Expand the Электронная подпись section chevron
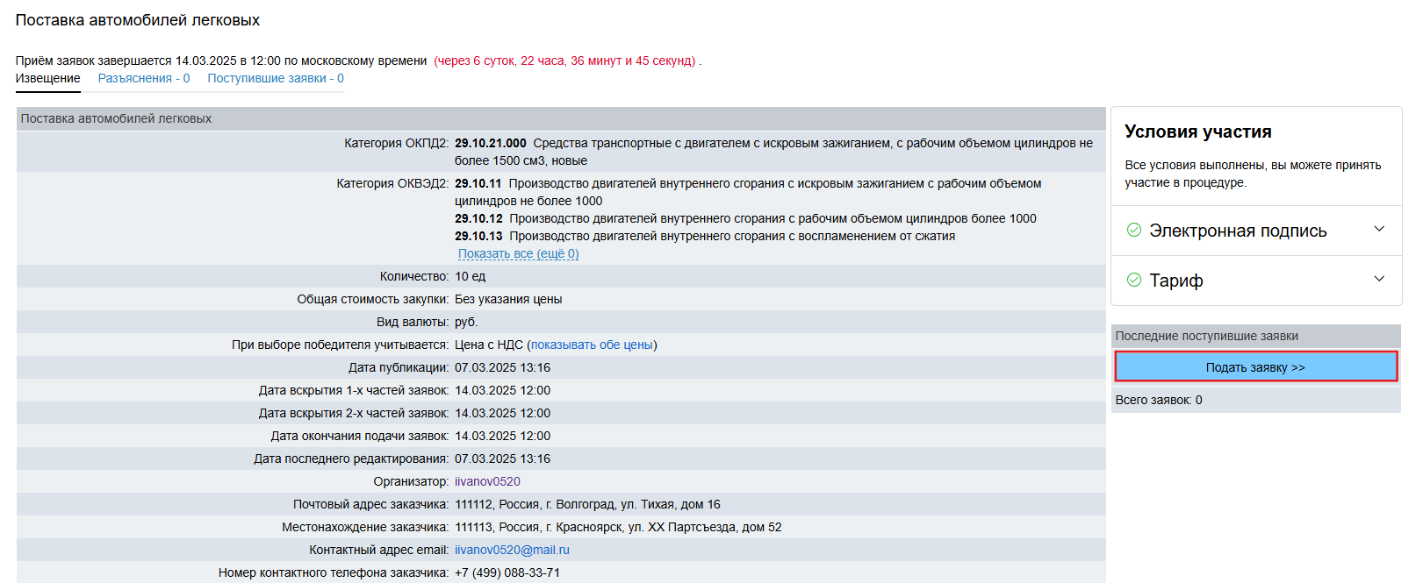1423x583 pixels. [x=1378, y=230]
